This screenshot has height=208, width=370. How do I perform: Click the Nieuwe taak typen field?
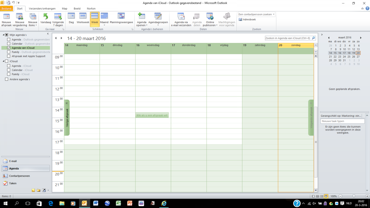click(x=342, y=121)
